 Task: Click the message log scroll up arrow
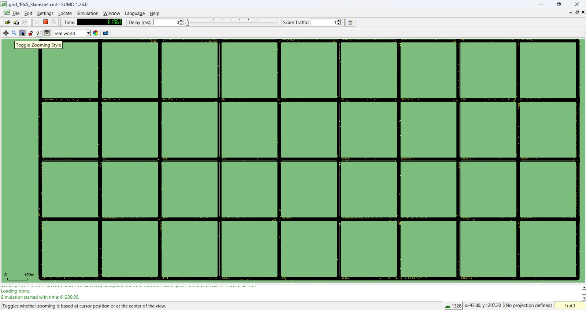[x=584, y=288]
